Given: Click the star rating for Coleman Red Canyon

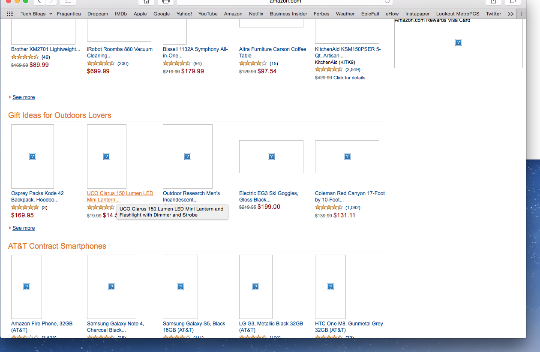Looking at the screenshot, I should pyautogui.click(x=329, y=208).
